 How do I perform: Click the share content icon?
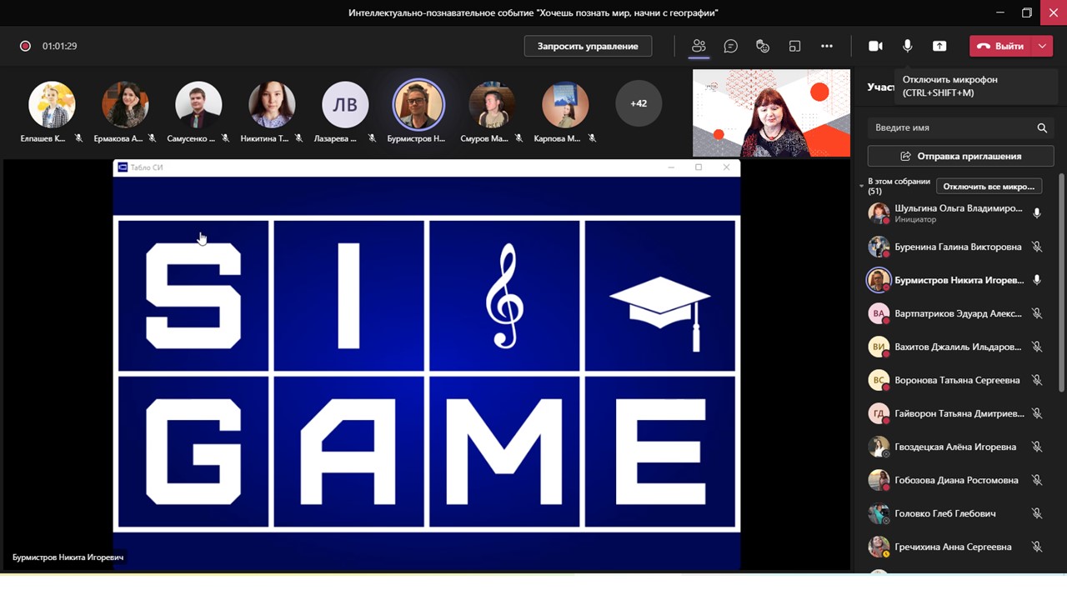(939, 46)
